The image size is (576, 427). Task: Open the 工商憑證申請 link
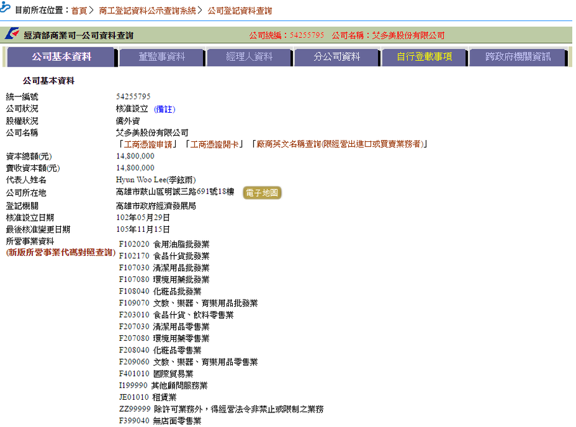148,144
